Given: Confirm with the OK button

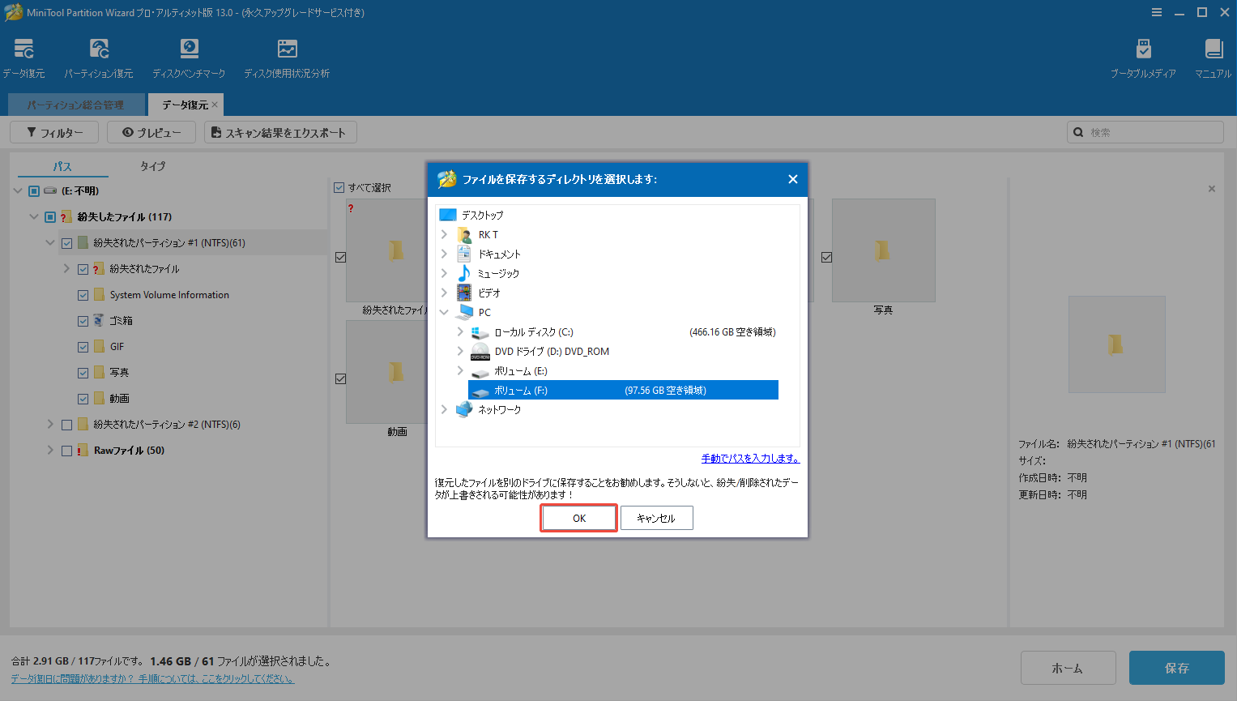Looking at the screenshot, I should (578, 517).
